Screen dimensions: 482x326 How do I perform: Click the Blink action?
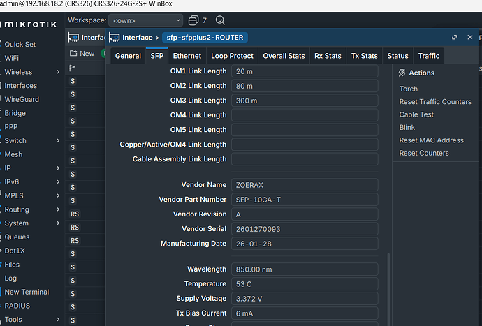click(407, 128)
